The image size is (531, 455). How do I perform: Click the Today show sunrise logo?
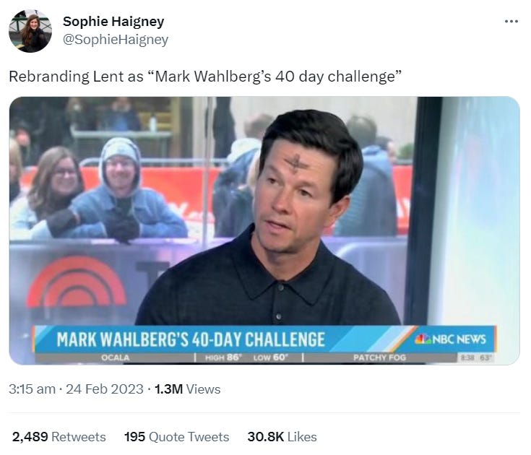tap(76, 282)
